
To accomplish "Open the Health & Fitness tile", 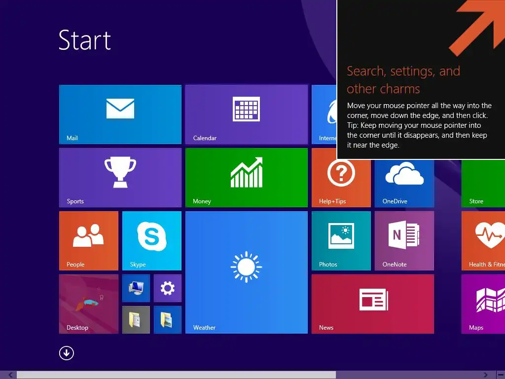I will [x=483, y=241].
